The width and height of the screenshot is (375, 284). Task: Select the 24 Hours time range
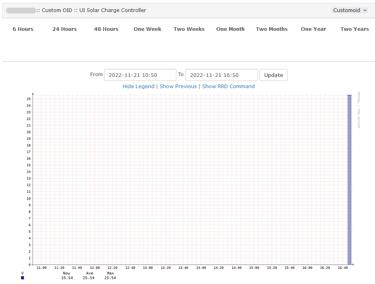[x=64, y=29]
